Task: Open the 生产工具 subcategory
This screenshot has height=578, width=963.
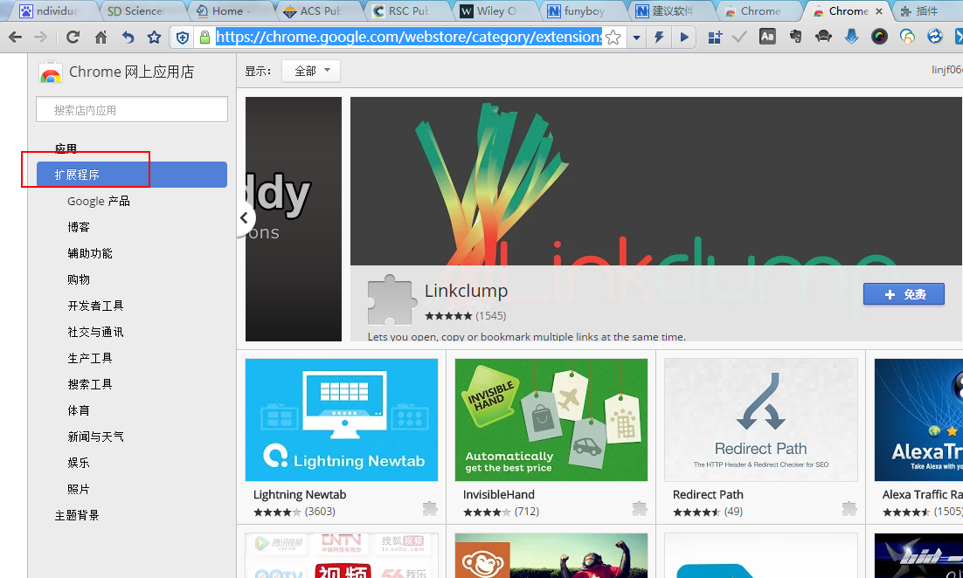Action: click(x=90, y=358)
